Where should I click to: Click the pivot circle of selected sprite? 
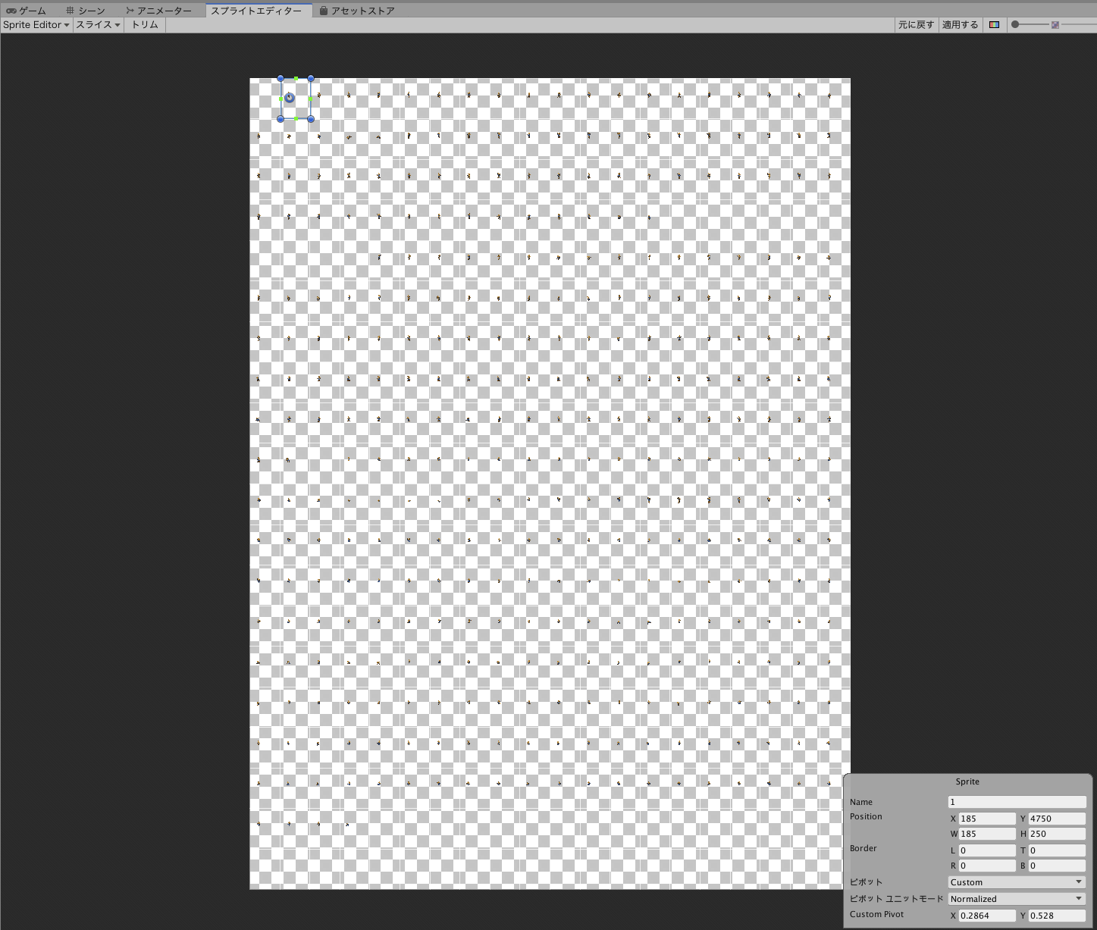(x=289, y=98)
